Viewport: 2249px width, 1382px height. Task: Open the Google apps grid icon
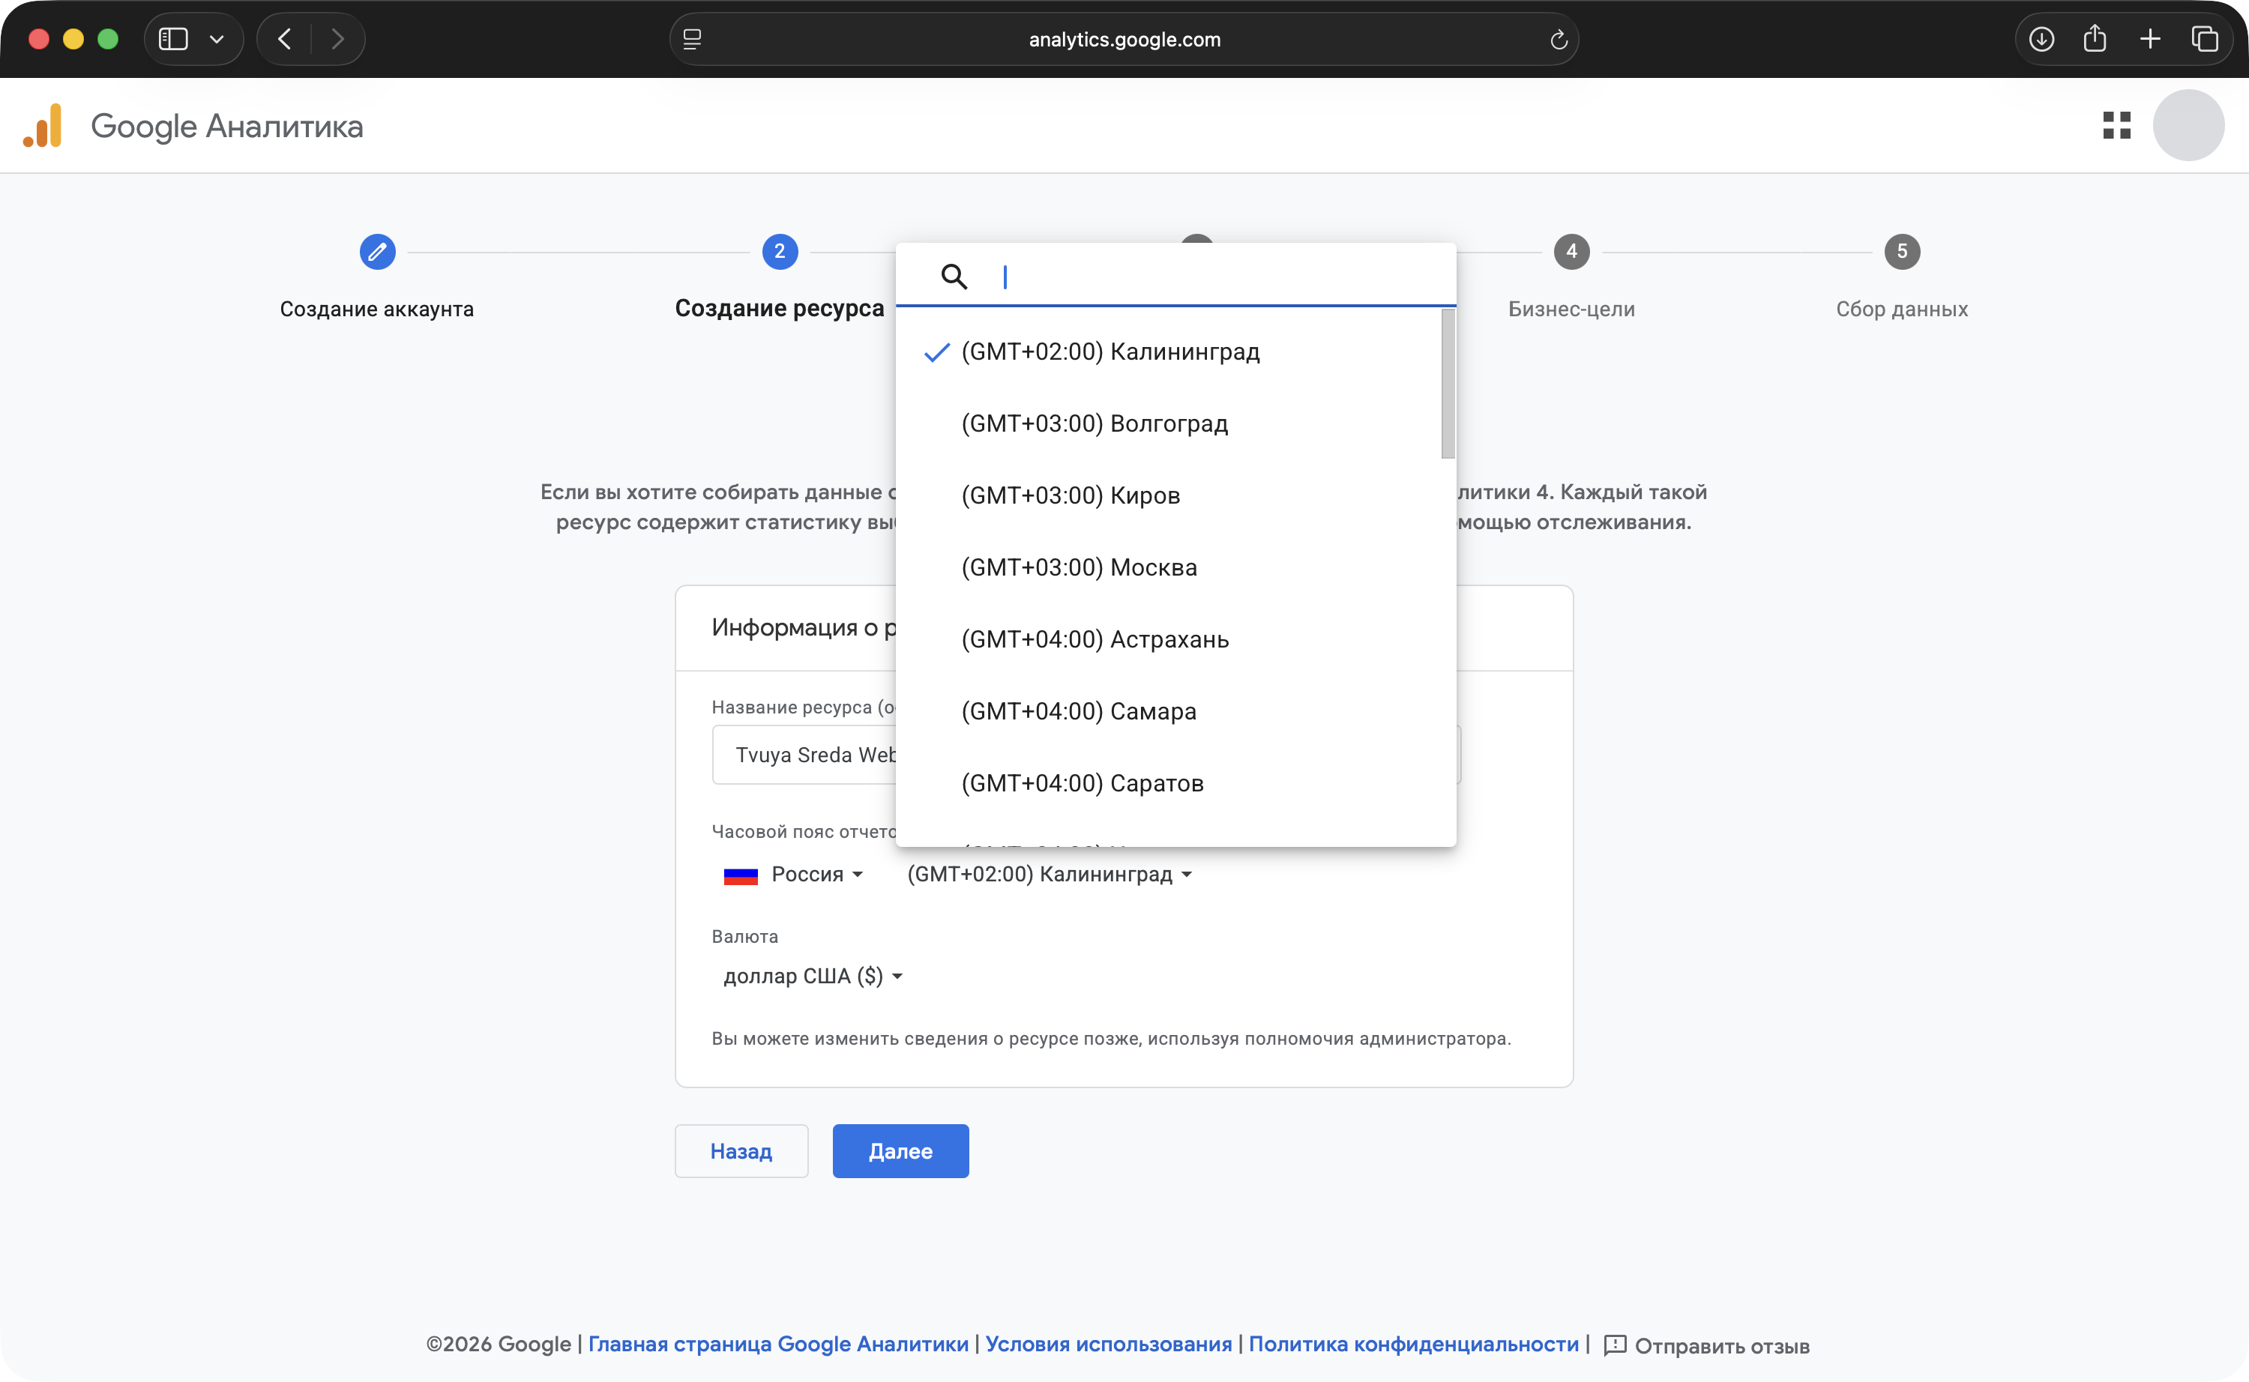pos(2116,125)
